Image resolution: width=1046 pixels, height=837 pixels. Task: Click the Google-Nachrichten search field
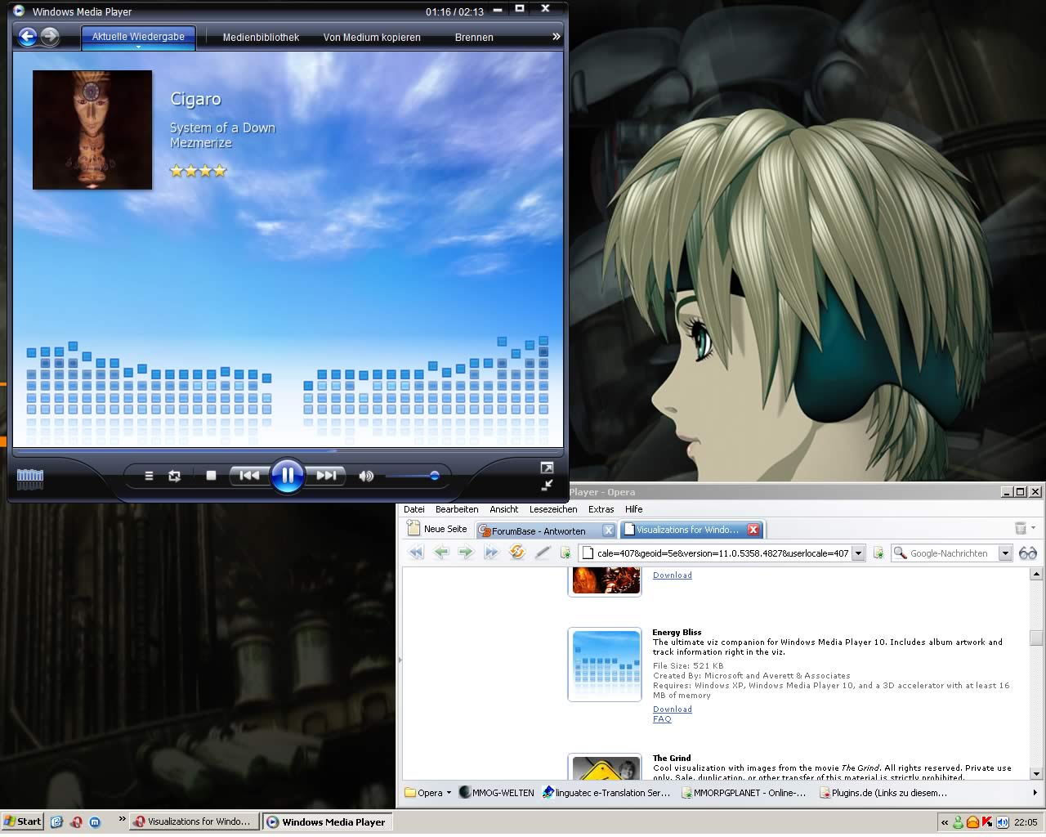coord(945,553)
